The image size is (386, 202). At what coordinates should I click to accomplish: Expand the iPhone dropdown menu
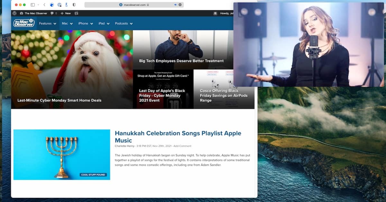(x=86, y=23)
